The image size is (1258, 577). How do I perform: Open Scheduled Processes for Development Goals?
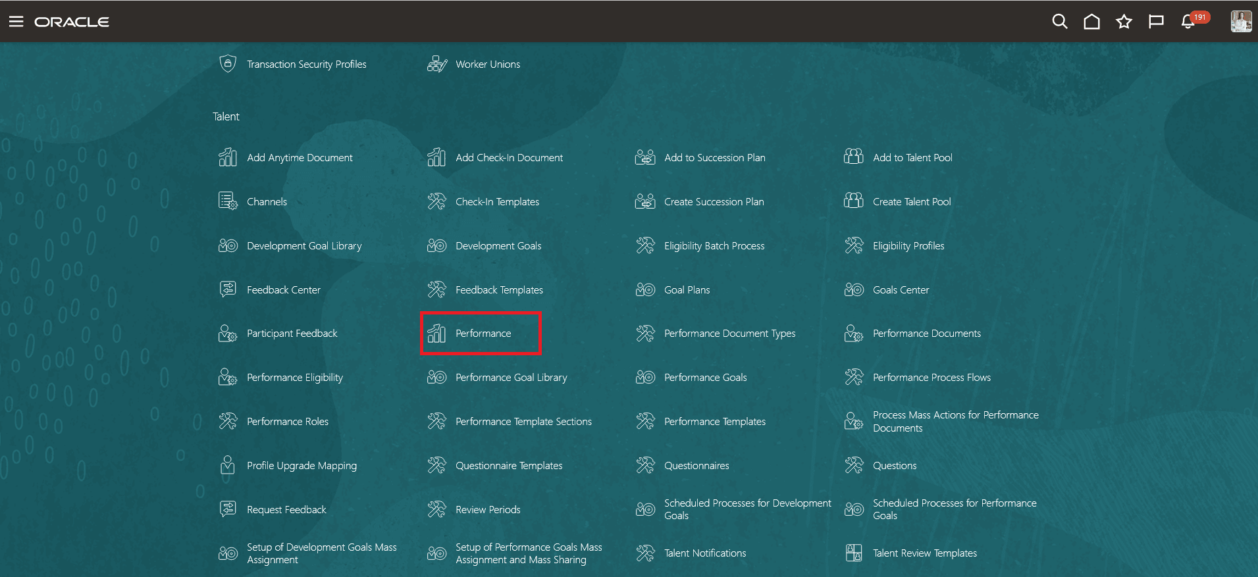pos(748,509)
